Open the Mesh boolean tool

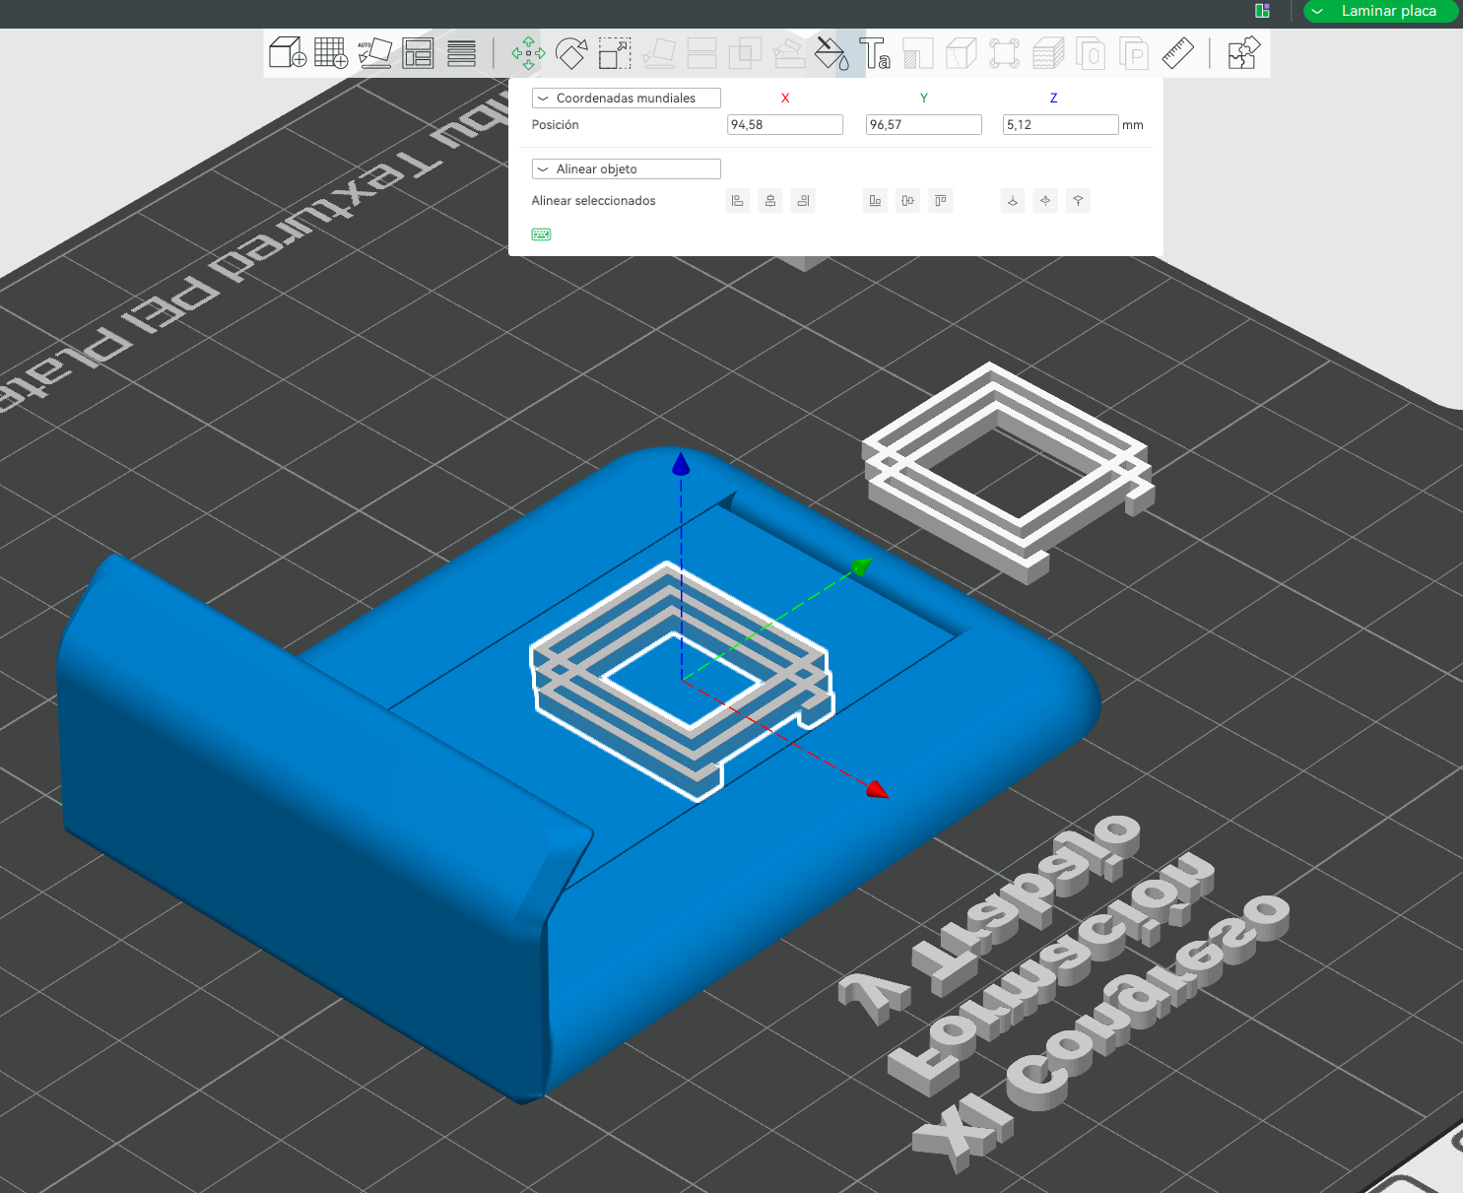coord(745,53)
